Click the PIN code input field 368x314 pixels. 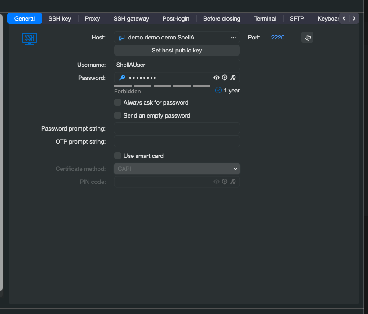(x=177, y=182)
